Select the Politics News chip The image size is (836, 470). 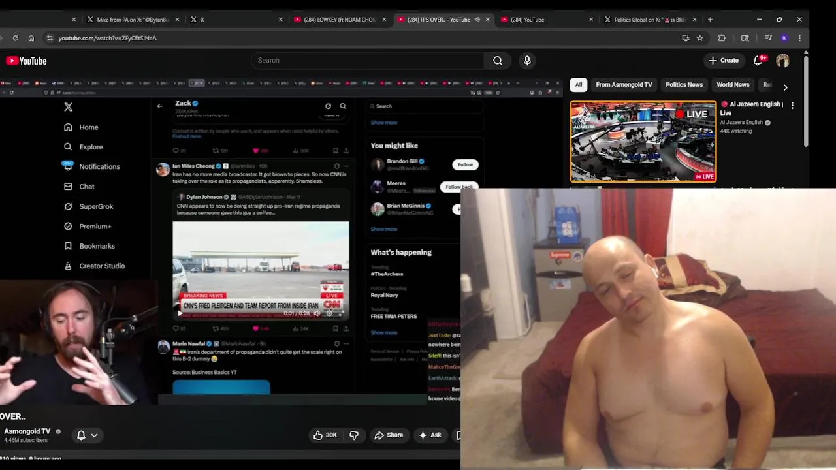click(684, 85)
